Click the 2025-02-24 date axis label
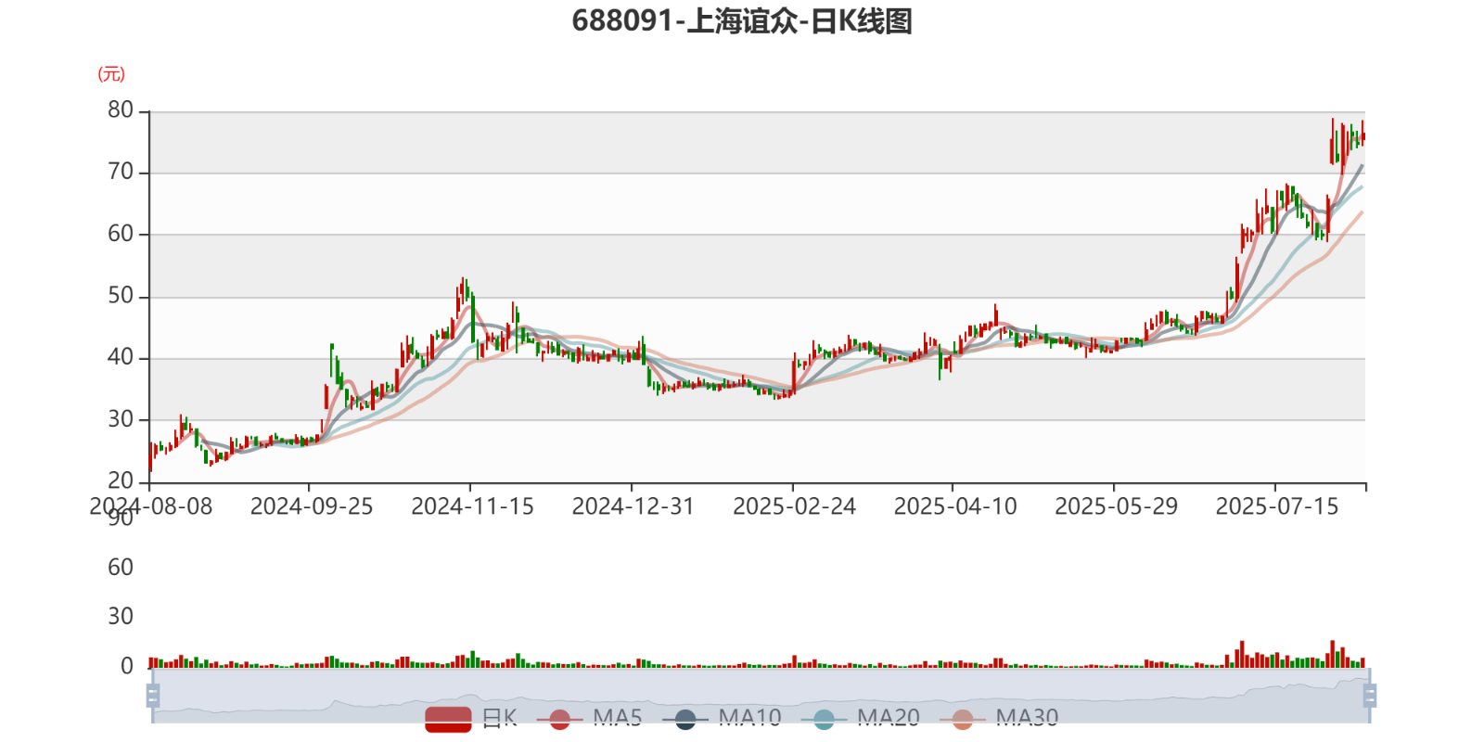Screen dimensions: 1484x742 (x=794, y=506)
